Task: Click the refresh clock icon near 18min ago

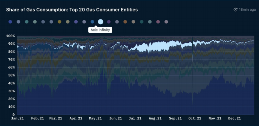Action: coord(236,10)
